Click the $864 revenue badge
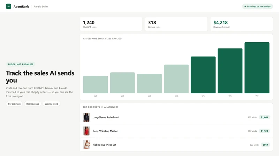This screenshot has width=279, height=156. (265, 145)
